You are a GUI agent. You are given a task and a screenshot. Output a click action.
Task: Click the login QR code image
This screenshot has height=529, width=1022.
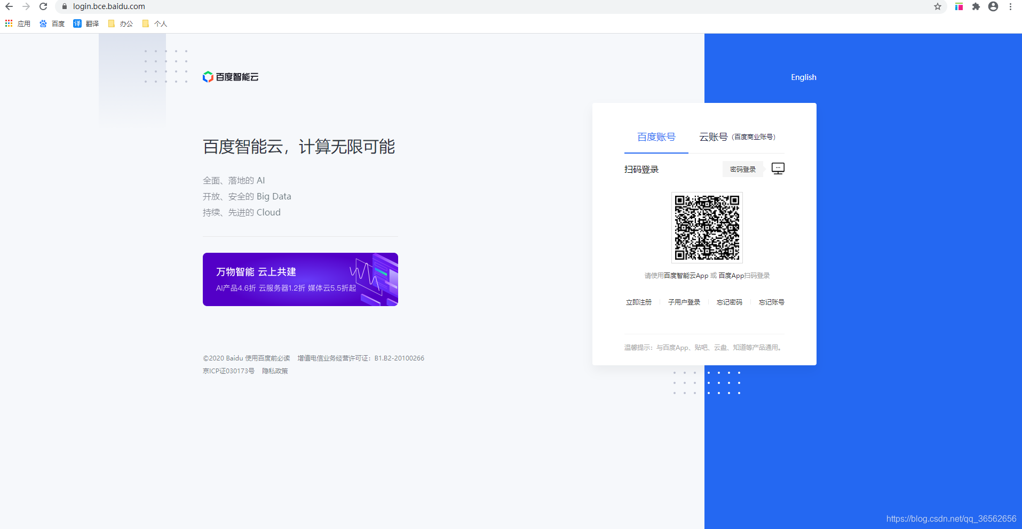coord(707,228)
